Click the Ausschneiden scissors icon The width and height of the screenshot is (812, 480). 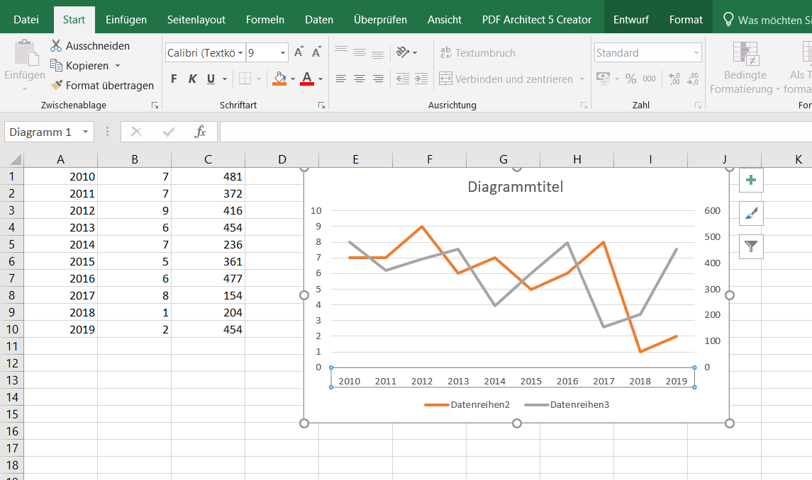[x=56, y=46]
